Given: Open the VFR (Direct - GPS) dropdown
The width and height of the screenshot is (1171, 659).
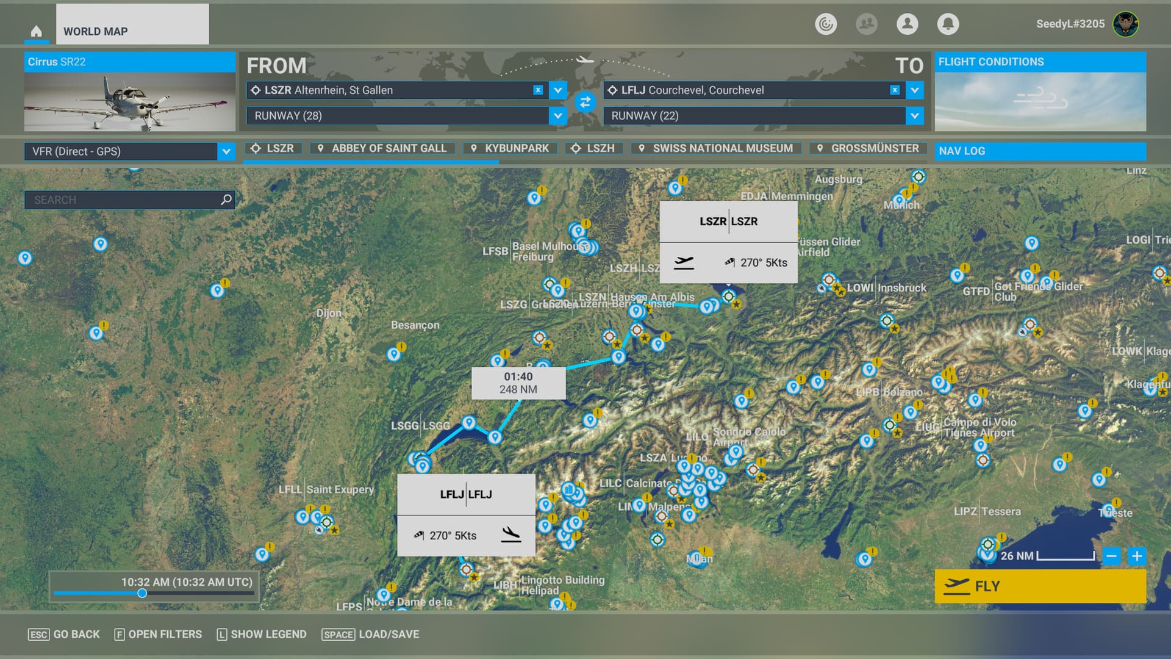Looking at the screenshot, I should 226,151.
